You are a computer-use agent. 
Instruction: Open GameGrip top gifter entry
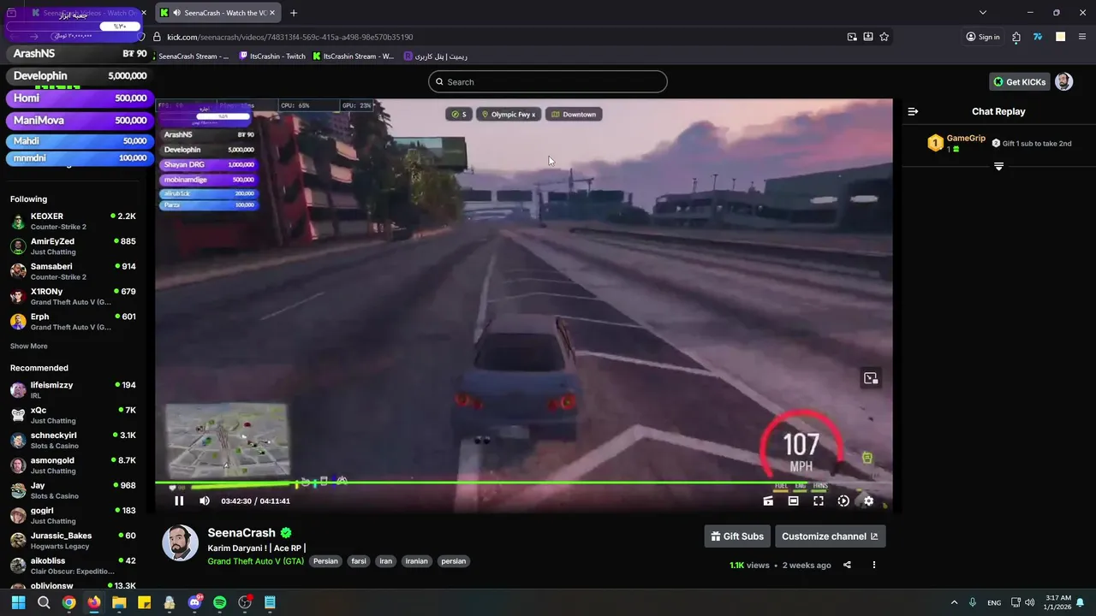(x=956, y=143)
